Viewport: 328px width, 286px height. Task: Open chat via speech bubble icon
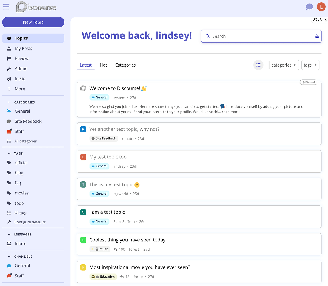[309, 7]
